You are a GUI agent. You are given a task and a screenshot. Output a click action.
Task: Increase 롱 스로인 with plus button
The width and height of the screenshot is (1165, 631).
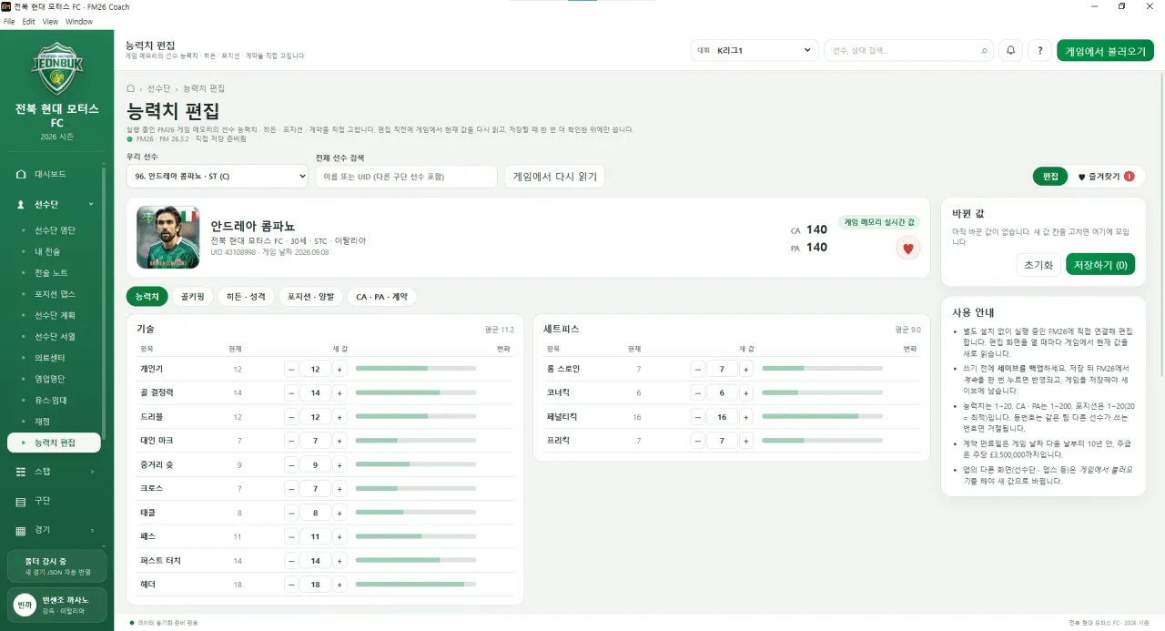pyautogui.click(x=746, y=369)
